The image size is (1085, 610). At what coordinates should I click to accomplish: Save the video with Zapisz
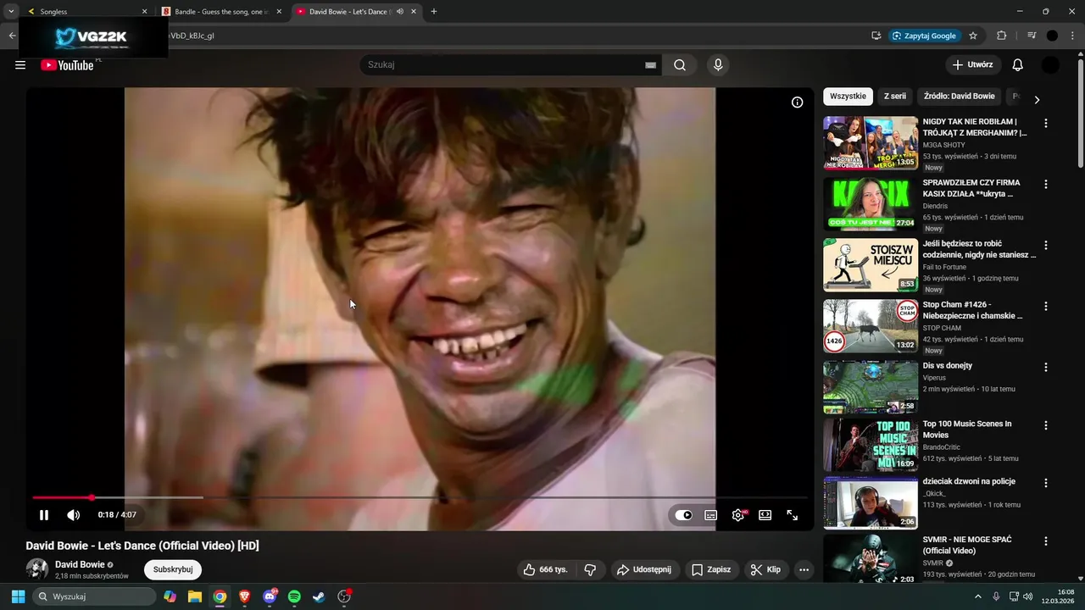(711, 569)
